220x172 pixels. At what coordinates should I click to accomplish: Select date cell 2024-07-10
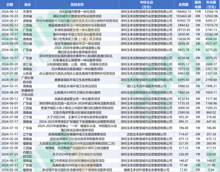pos(10,128)
